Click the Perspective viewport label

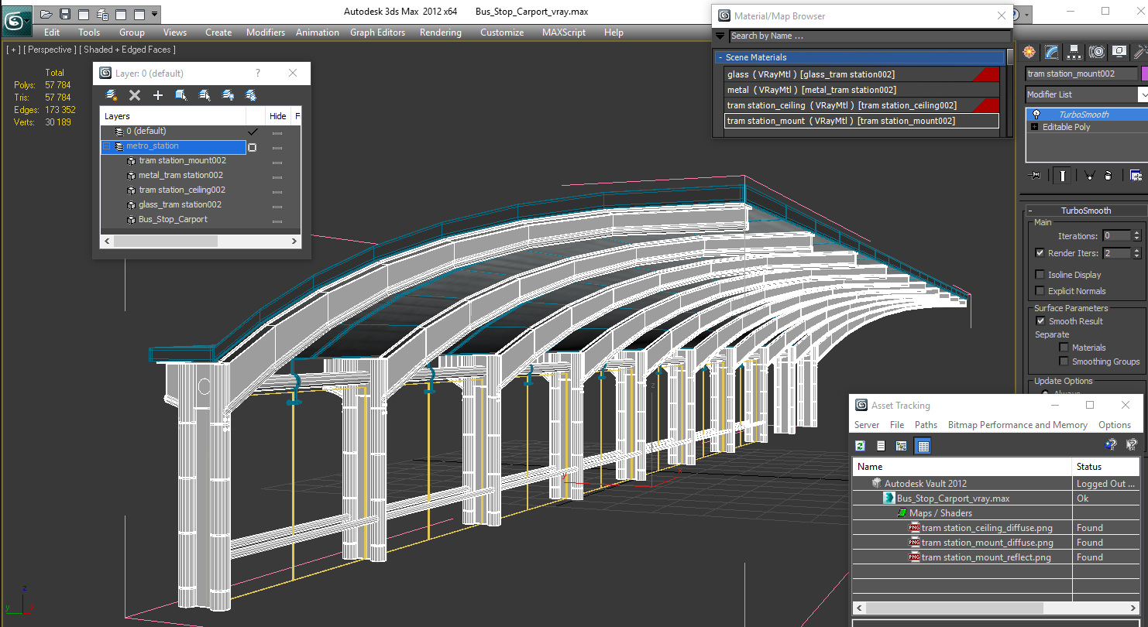point(50,50)
